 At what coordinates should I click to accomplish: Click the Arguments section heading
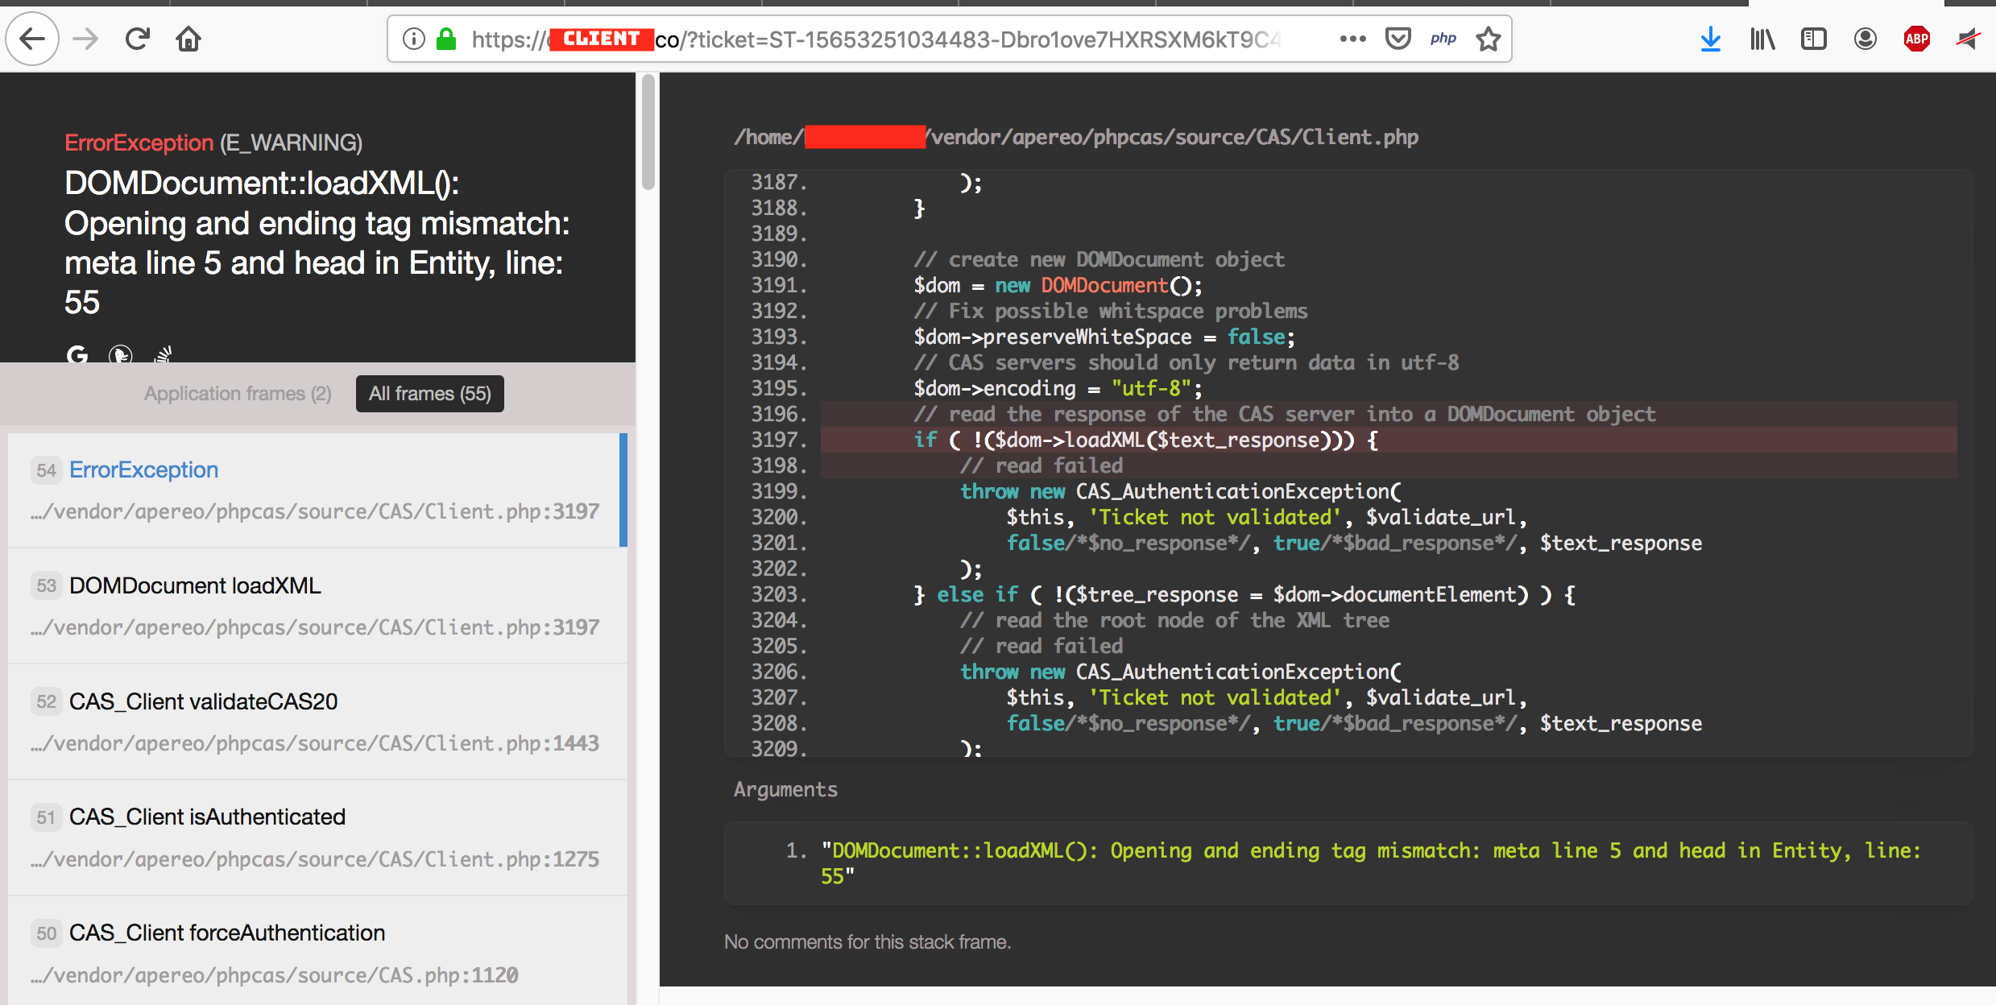785,789
